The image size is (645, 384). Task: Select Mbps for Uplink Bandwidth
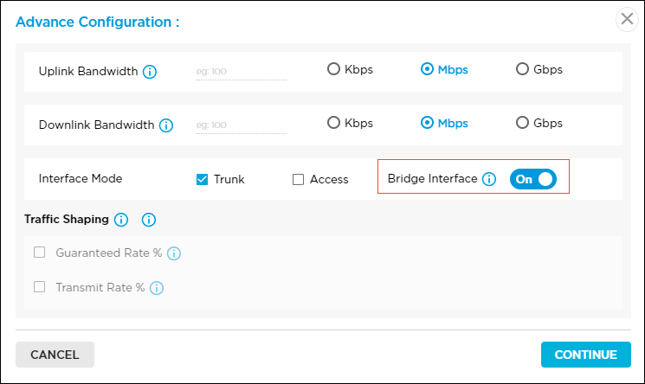pyautogui.click(x=427, y=68)
